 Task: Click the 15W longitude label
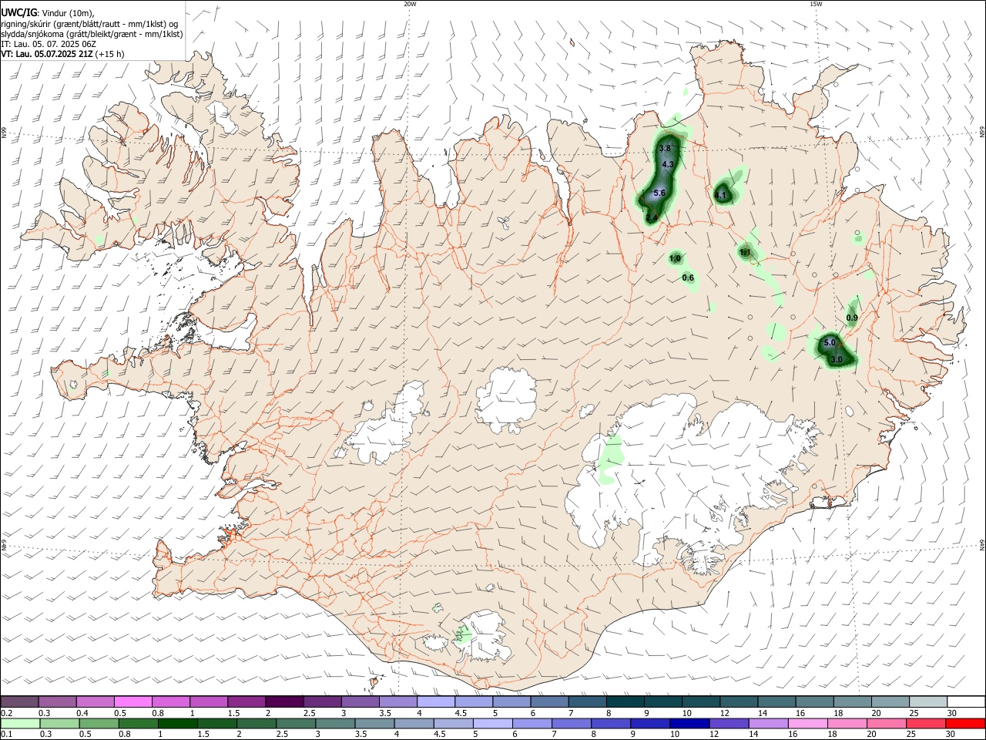[x=816, y=4]
